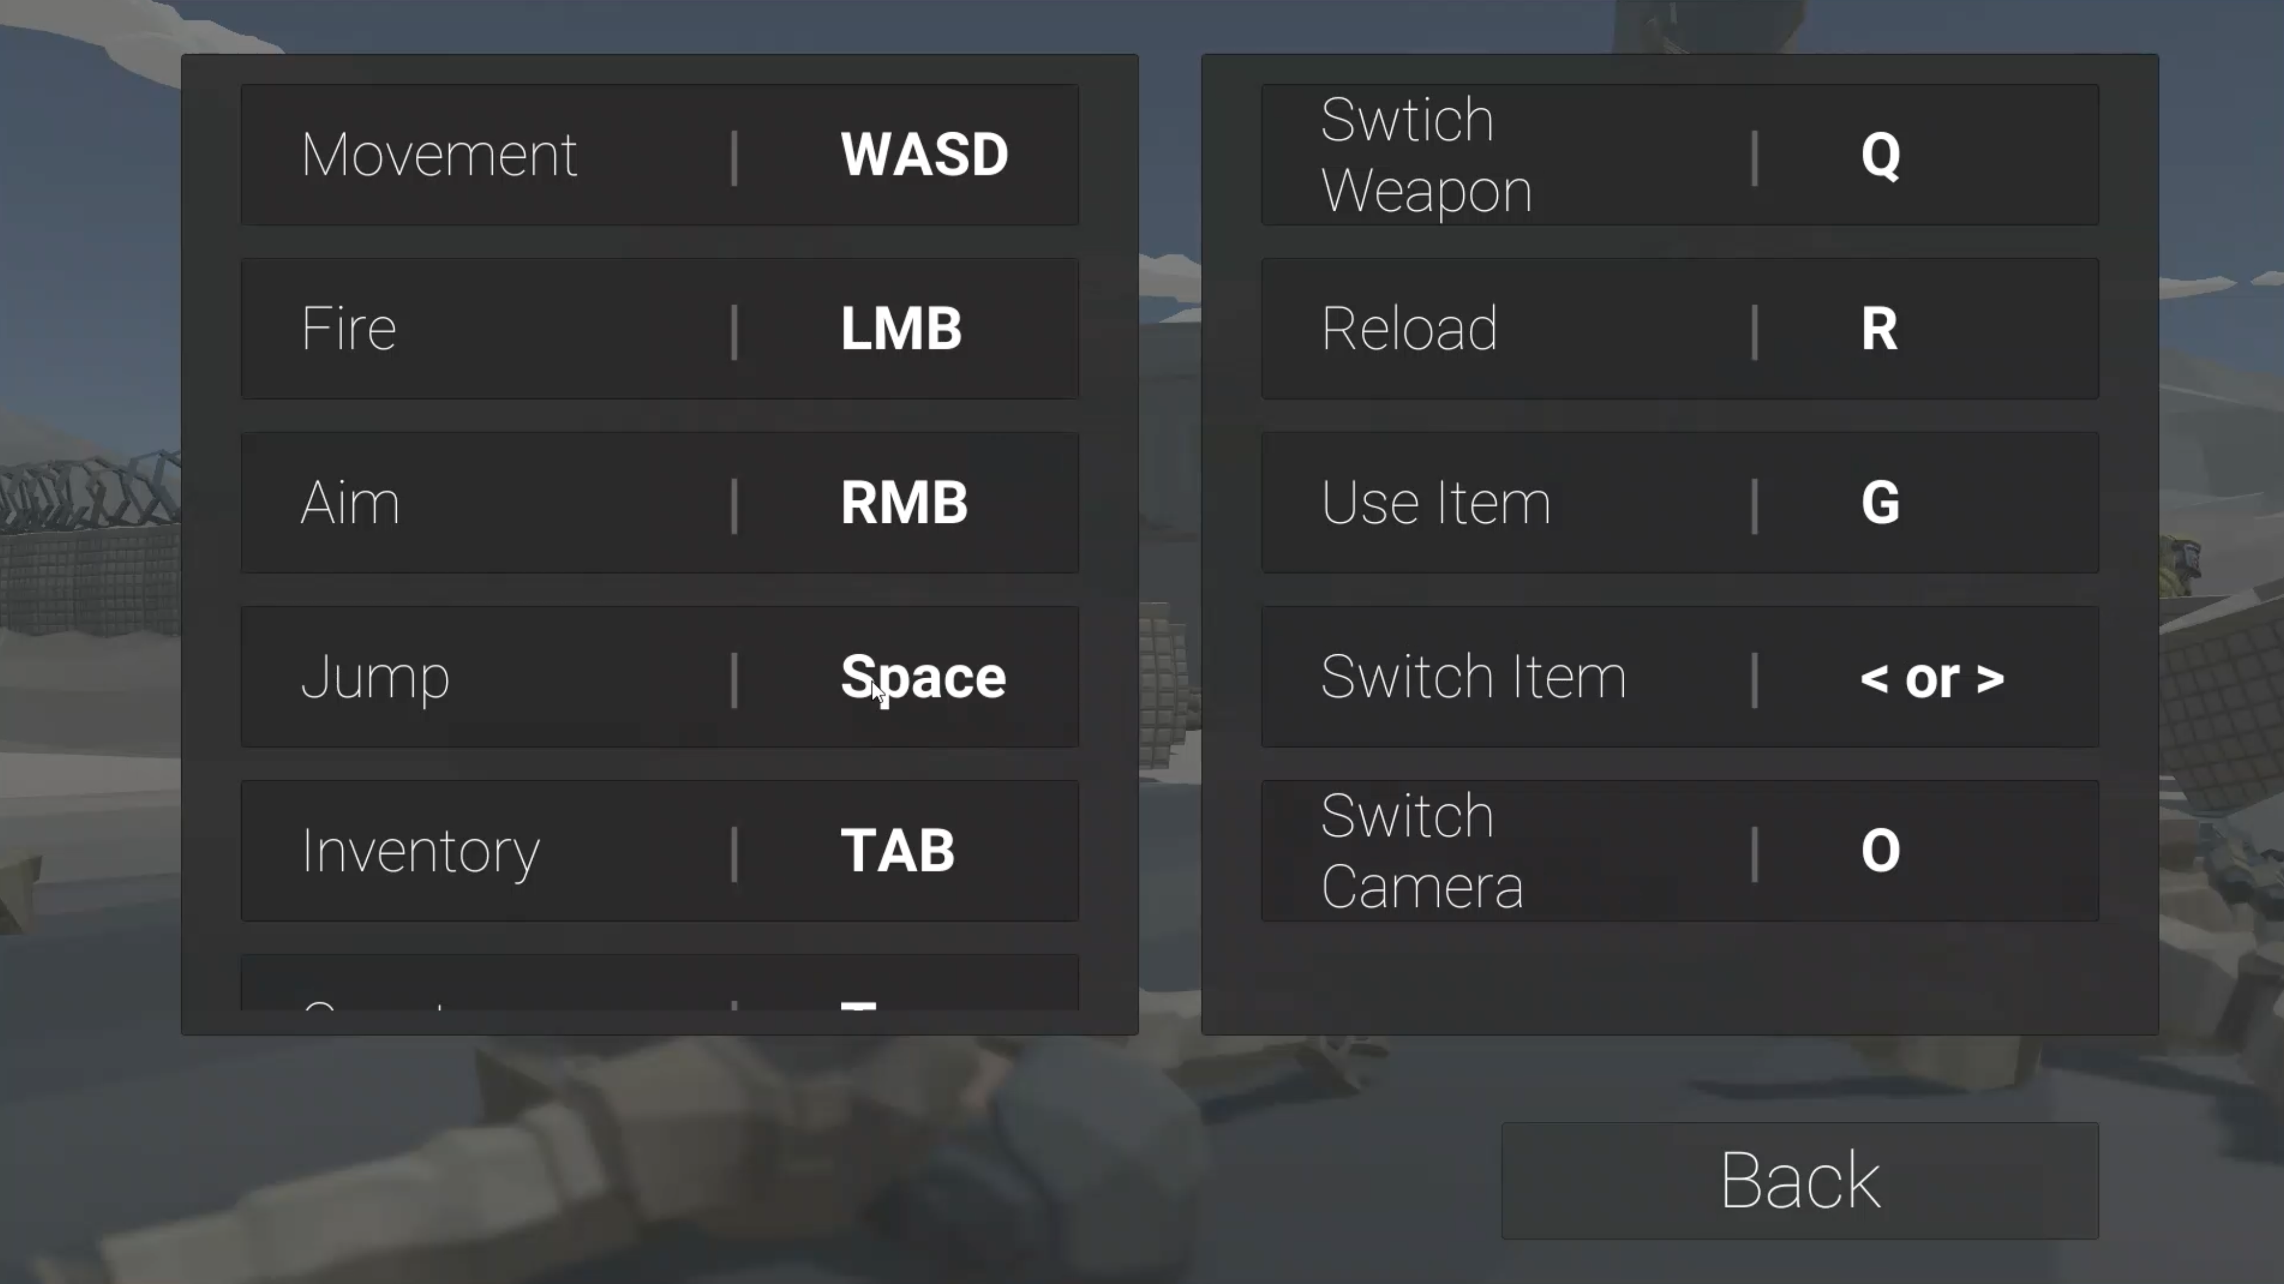Click the Switch Camera O keybind
2284x1284 pixels.
click(1677, 849)
